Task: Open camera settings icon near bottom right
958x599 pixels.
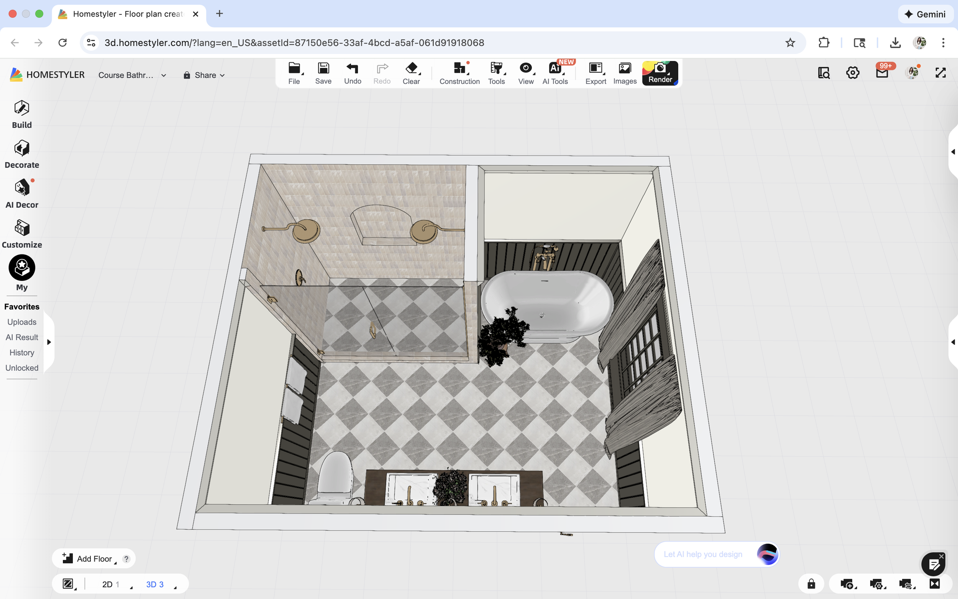Action: click(876, 584)
